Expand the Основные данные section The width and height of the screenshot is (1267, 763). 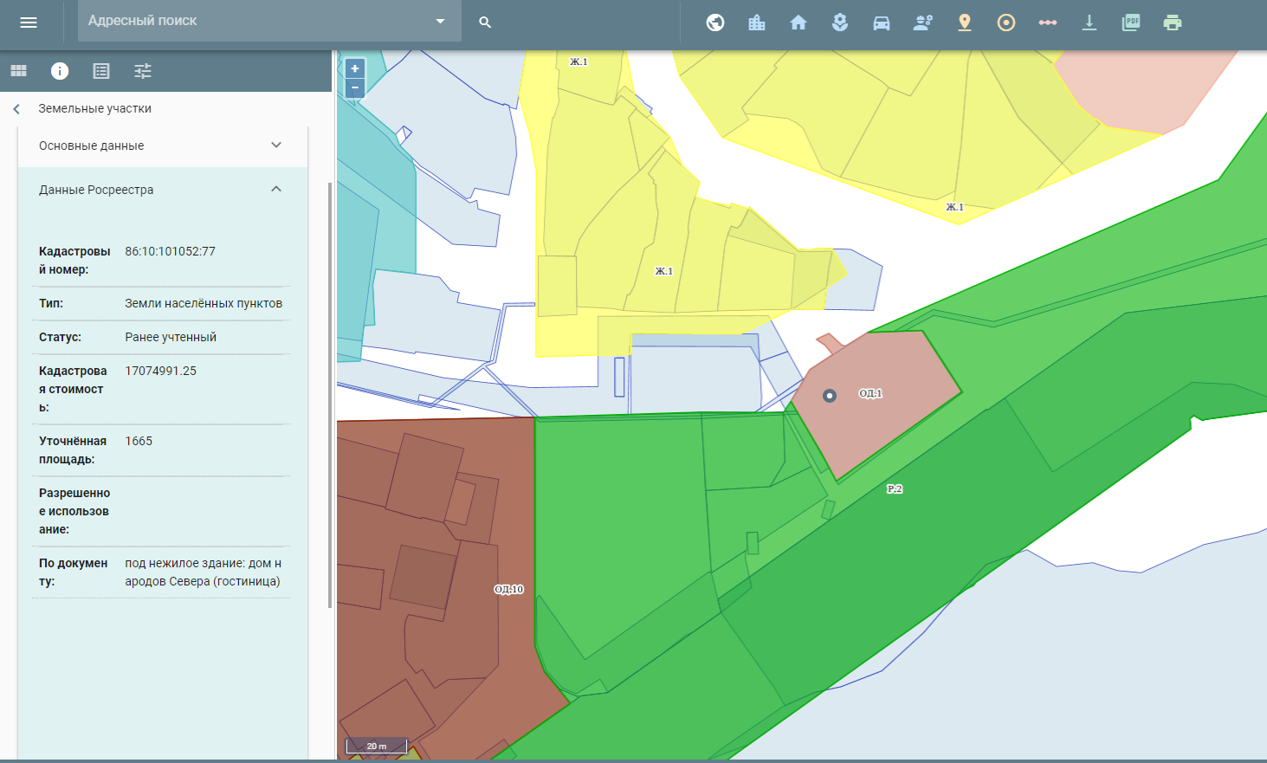pos(276,145)
